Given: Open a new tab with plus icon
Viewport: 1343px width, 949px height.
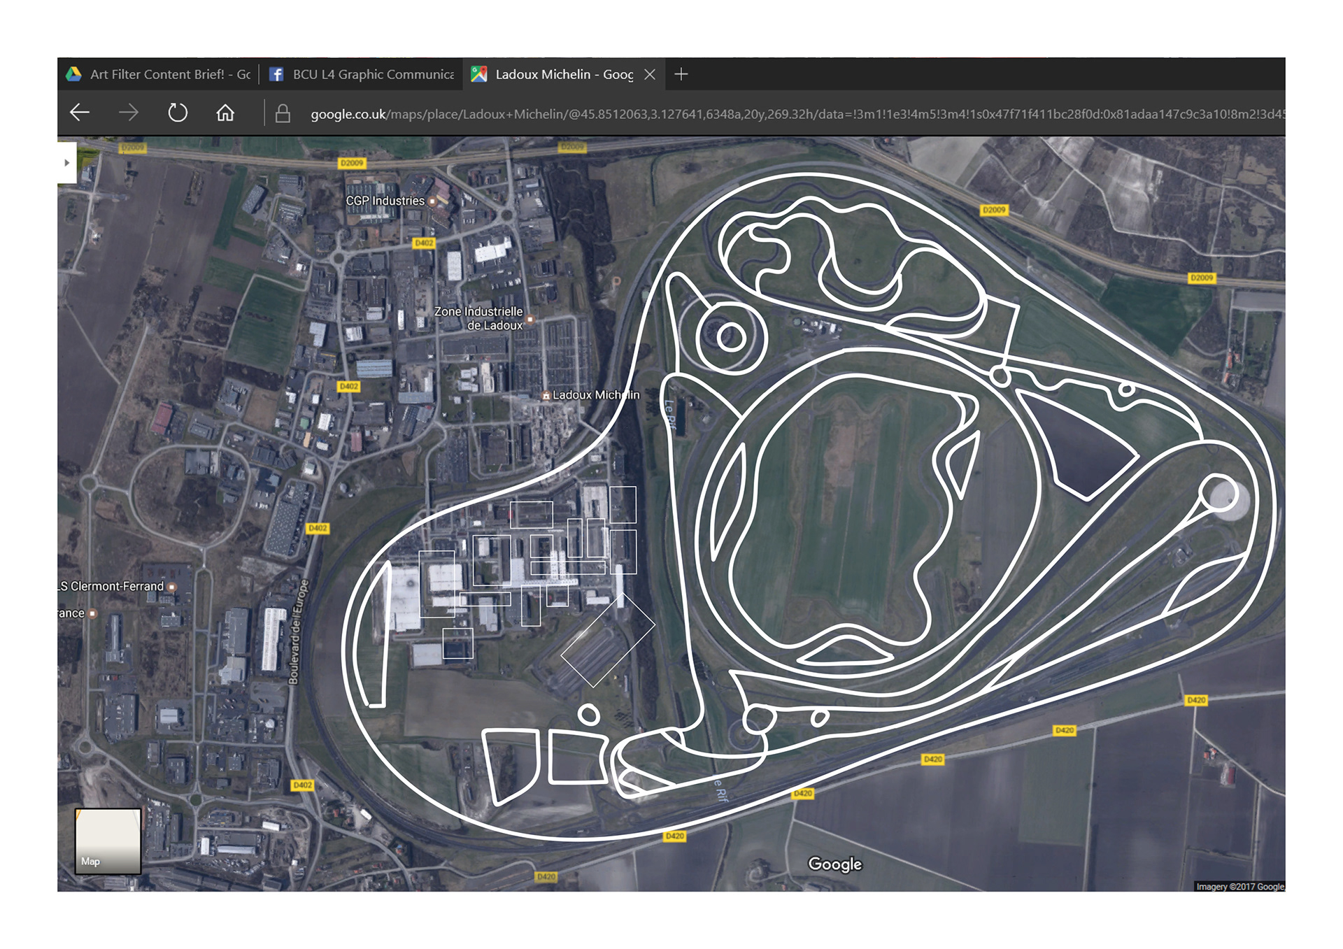Looking at the screenshot, I should pos(681,74).
